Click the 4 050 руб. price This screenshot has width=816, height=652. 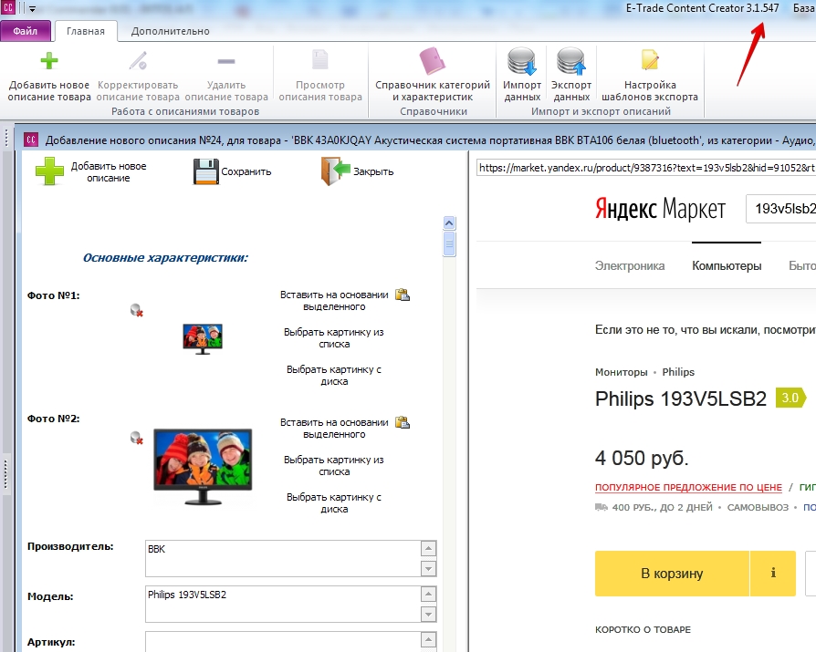[642, 458]
